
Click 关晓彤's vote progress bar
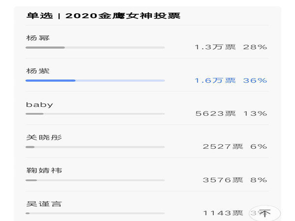click(x=95, y=147)
